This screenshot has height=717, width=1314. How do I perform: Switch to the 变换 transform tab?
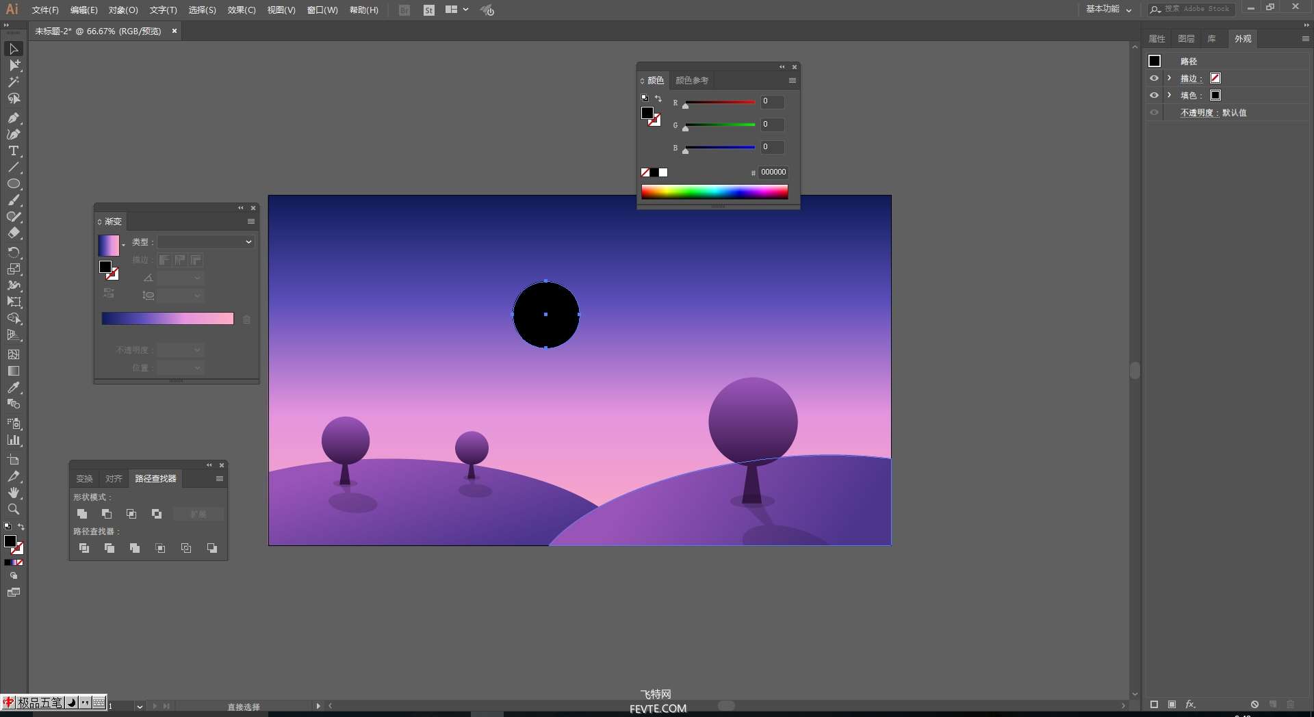point(84,478)
